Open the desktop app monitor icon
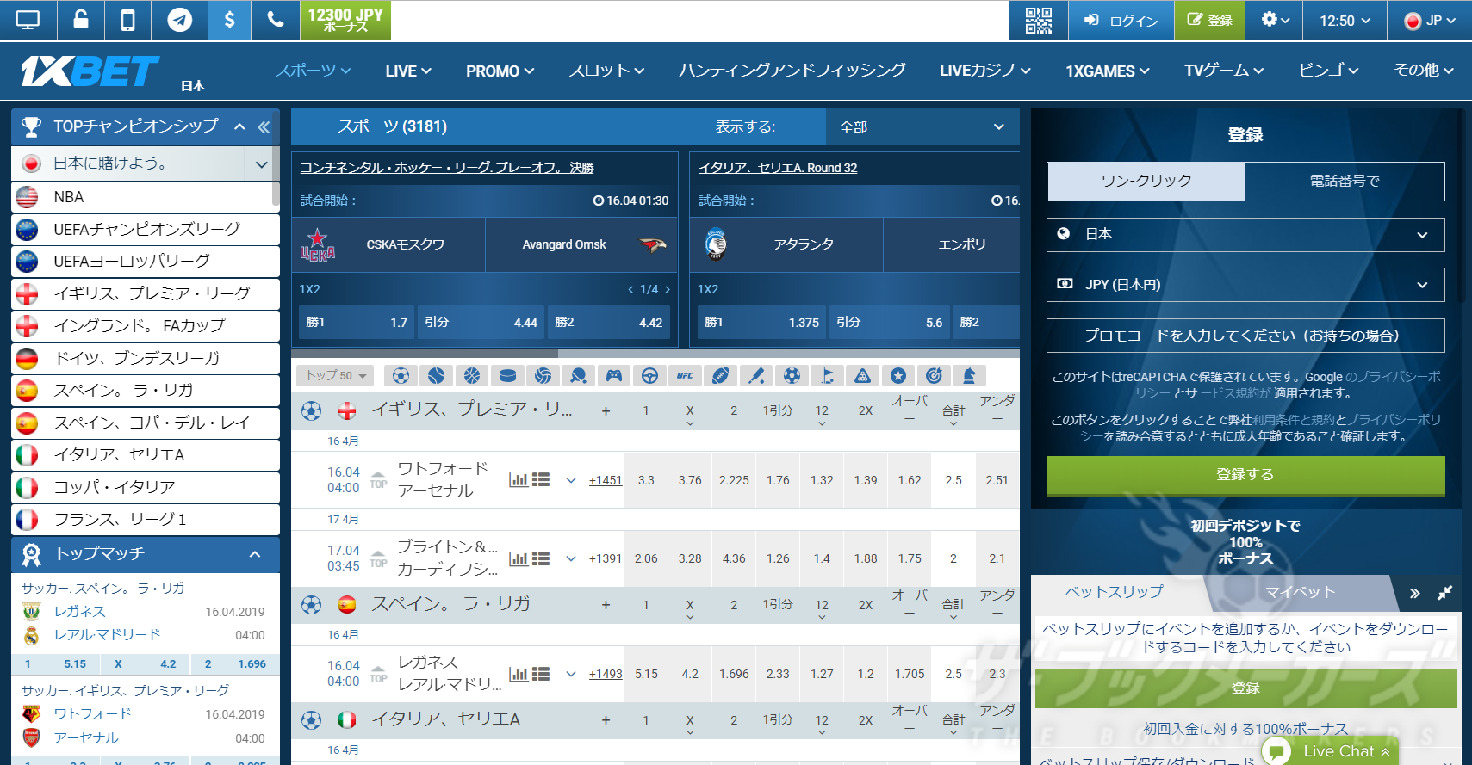 point(28,20)
